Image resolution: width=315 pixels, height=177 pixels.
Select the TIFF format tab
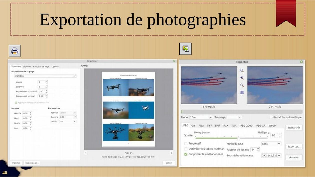click(209, 126)
